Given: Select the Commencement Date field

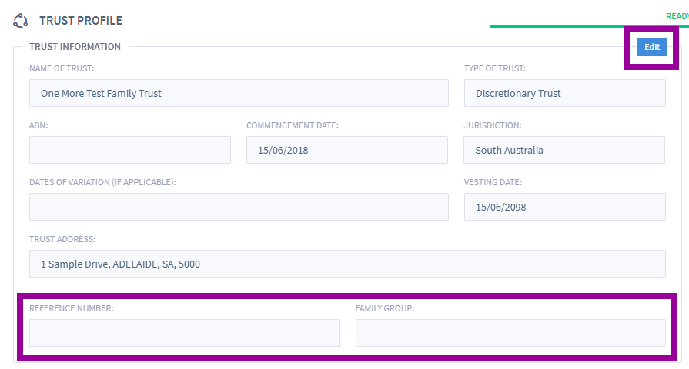Looking at the screenshot, I should click(346, 150).
